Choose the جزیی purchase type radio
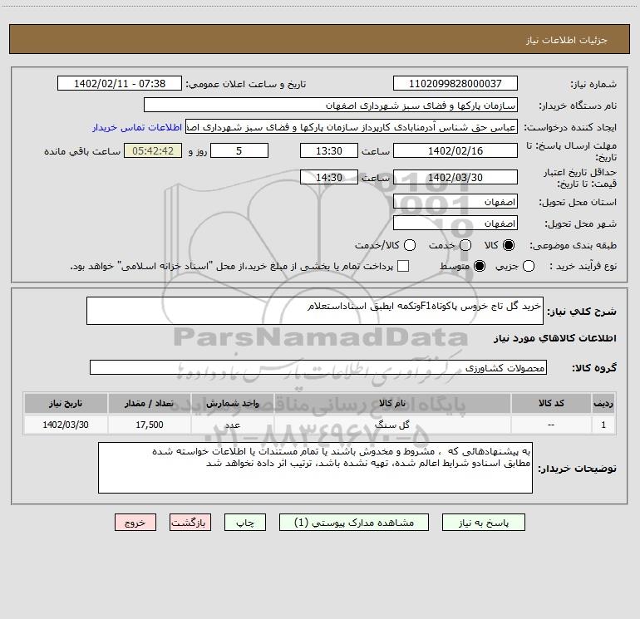Viewport: 640px width, 619px height. tap(528, 266)
